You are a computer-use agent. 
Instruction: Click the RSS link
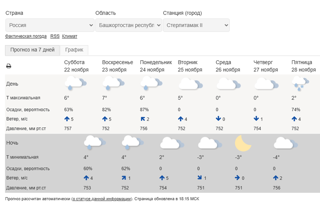pos(55,36)
